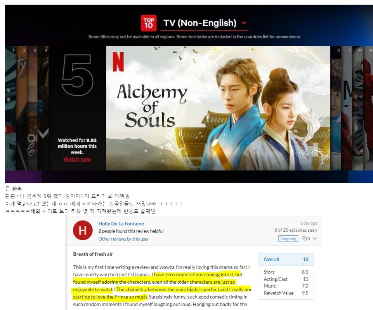
Task: Select the rank 6 title thumbnail
Action: point(336,108)
